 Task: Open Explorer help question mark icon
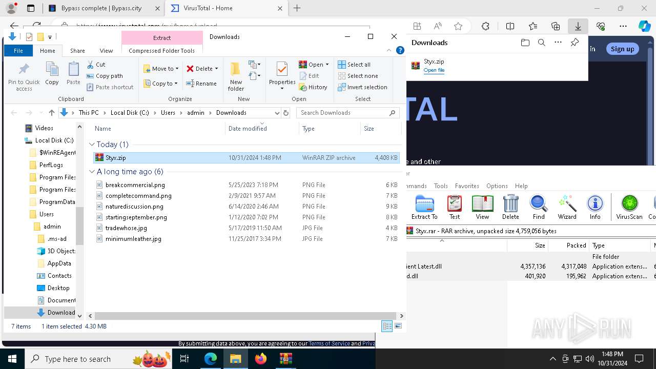pyautogui.click(x=400, y=50)
